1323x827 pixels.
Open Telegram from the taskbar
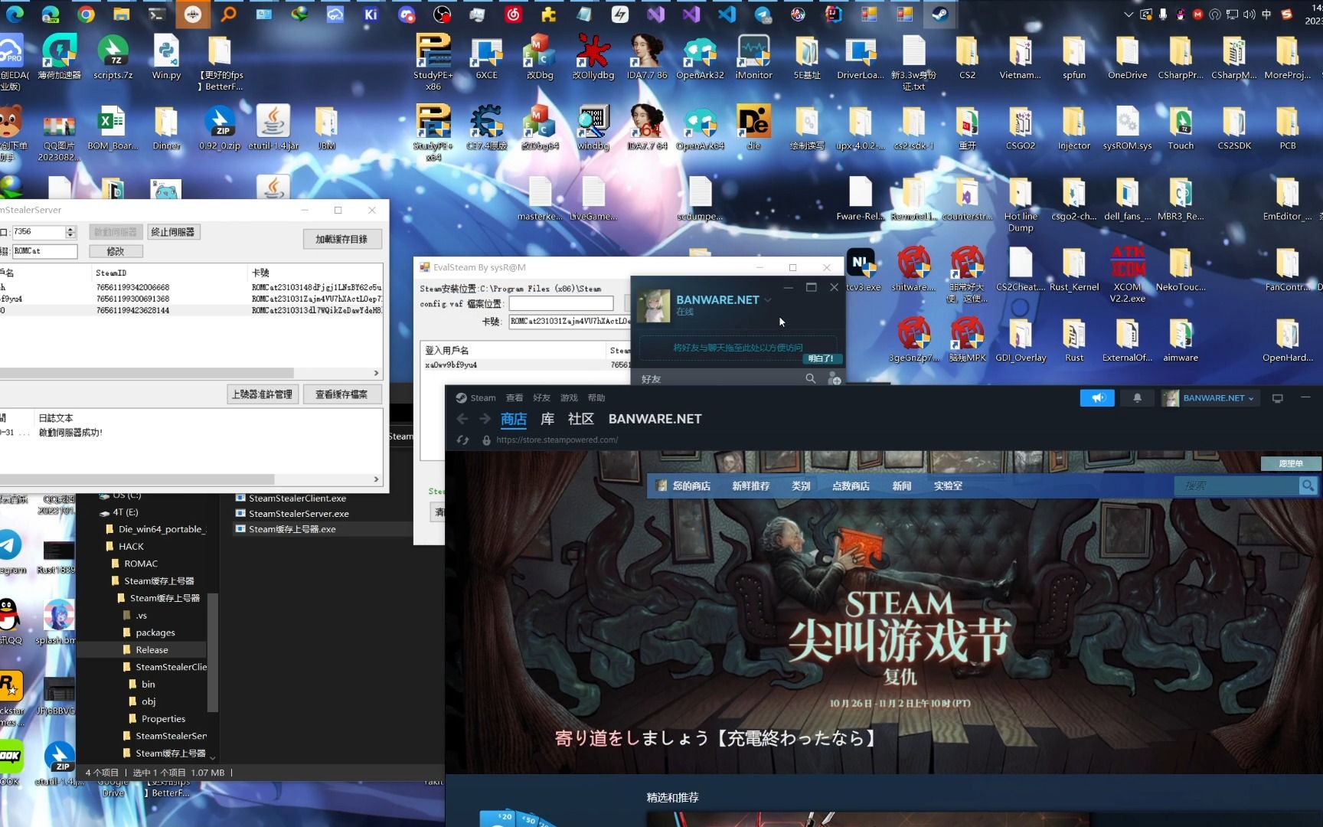[763, 14]
